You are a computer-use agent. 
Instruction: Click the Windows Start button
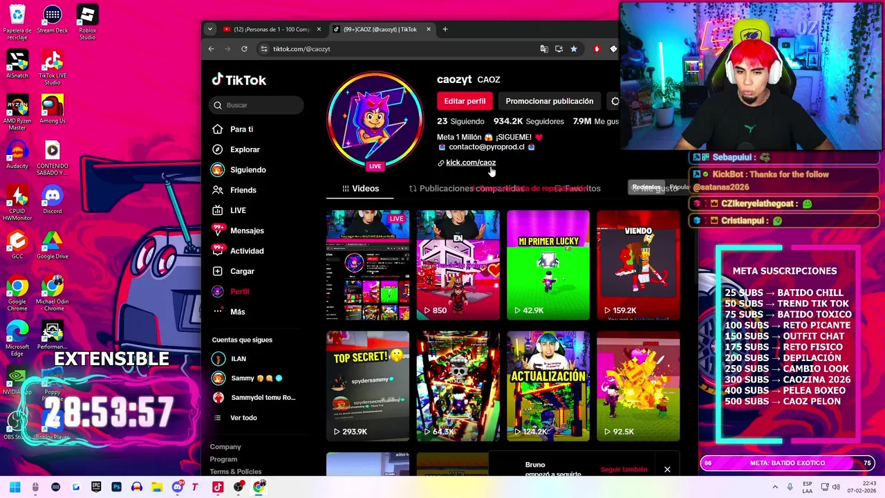tap(15, 487)
